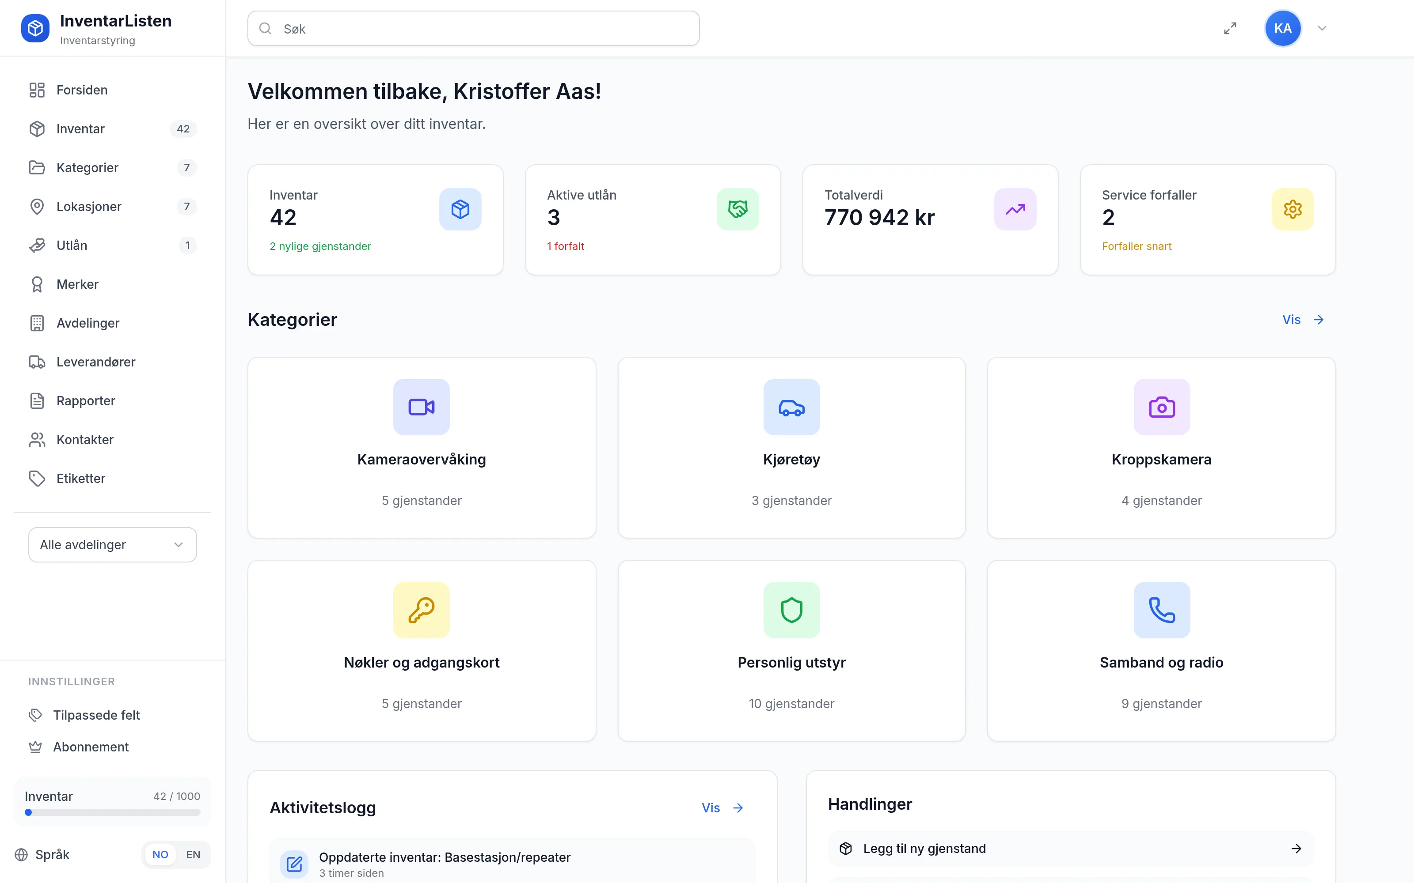This screenshot has height=883, width=1414.
Task: Open Kategorier in the sidebar
Action: point(113,168)
